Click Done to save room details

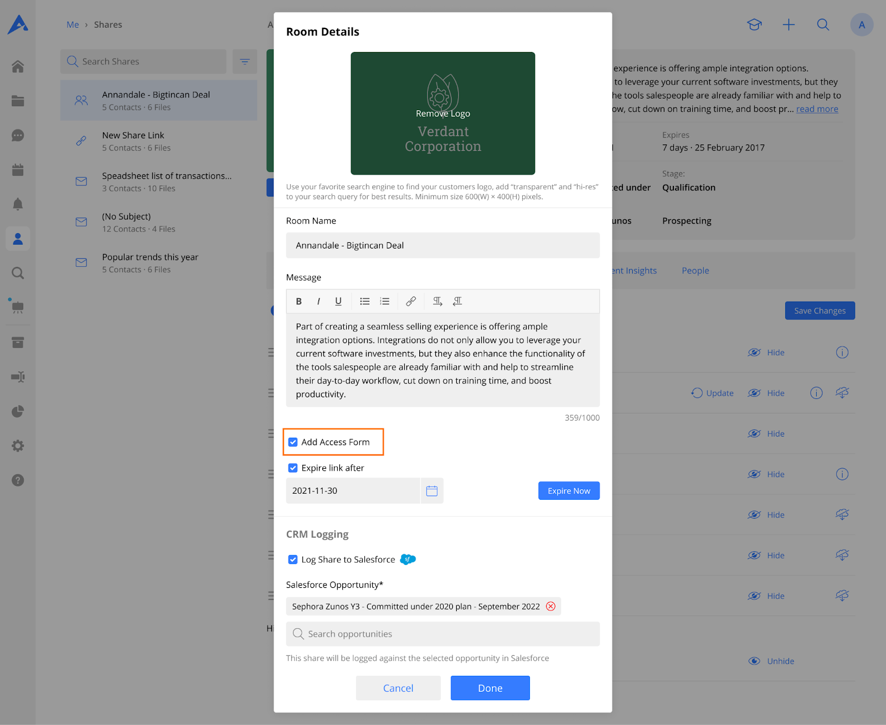(x=490, y=688)
